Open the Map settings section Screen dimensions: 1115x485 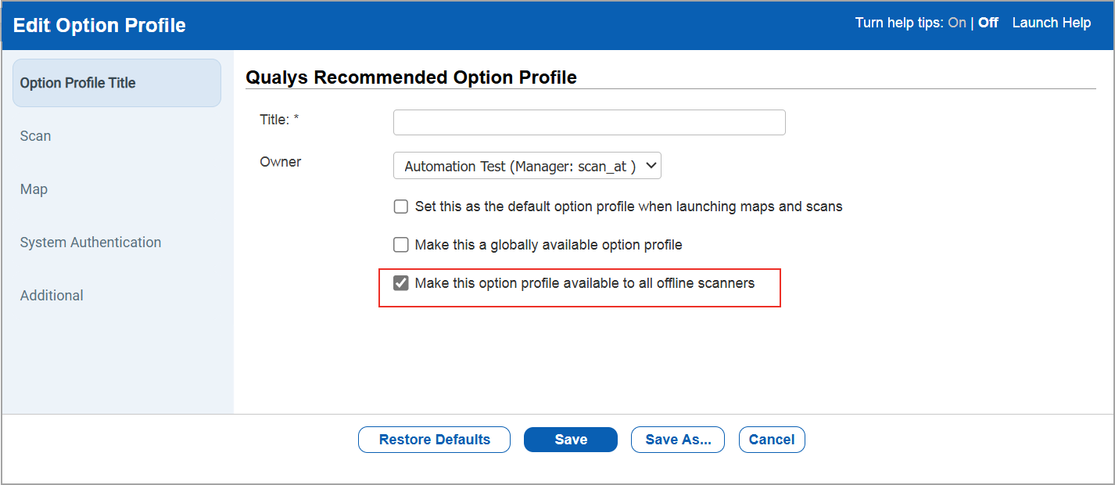(34, 189)
